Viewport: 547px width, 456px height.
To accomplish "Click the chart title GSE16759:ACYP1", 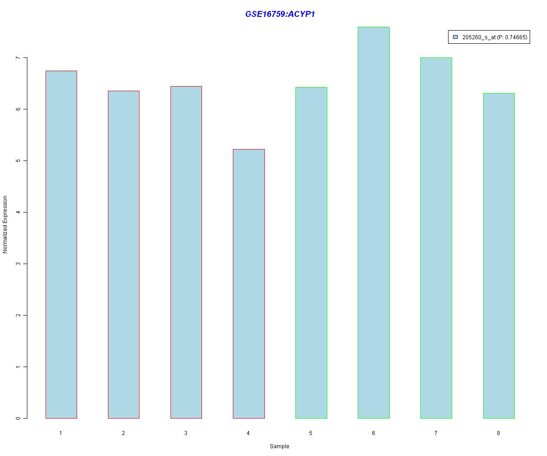I will pos(280,14).
